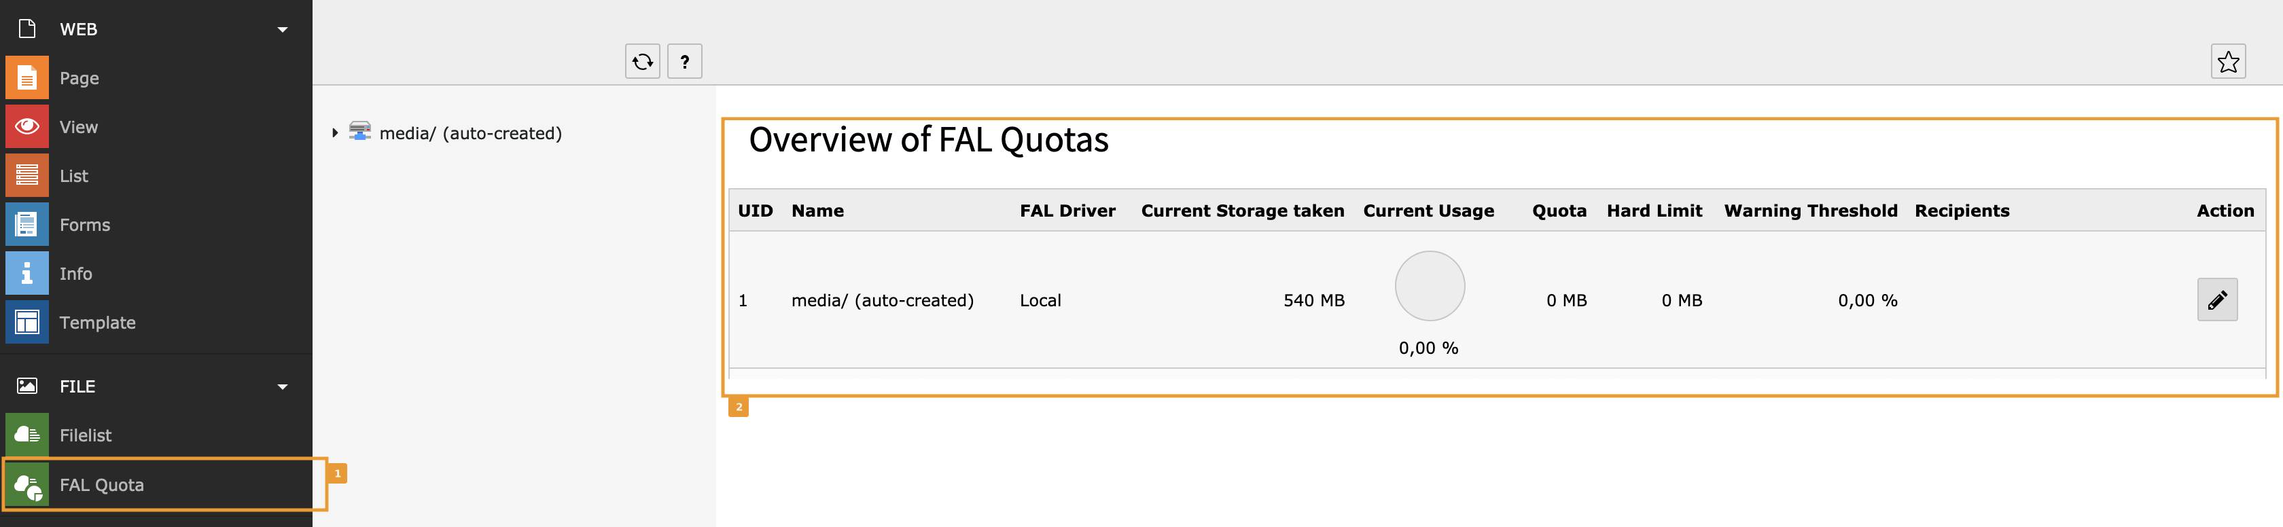
Task: Edit quota for media storage with pencil
Action: (2216, 300)
